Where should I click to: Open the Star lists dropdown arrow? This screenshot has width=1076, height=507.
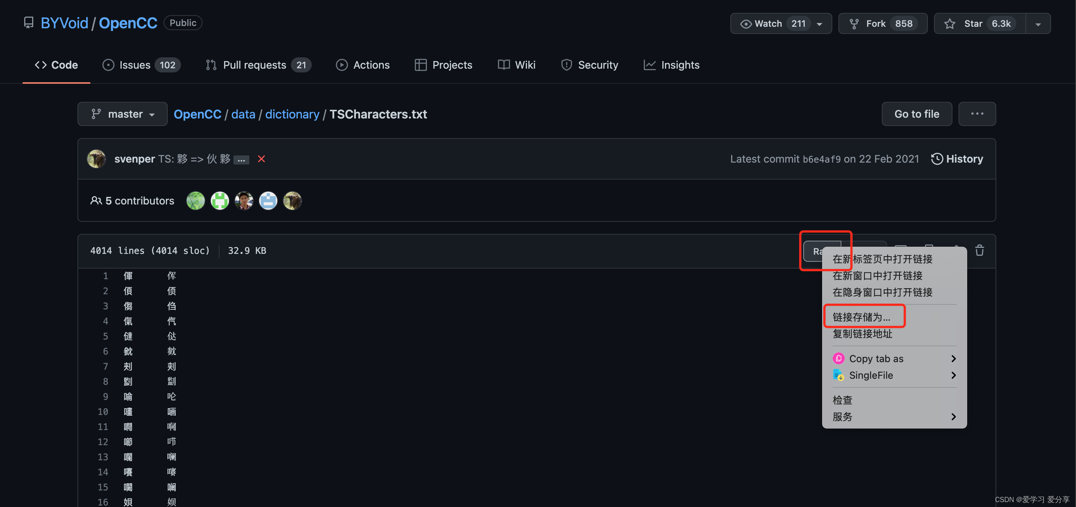(1037, 24)
